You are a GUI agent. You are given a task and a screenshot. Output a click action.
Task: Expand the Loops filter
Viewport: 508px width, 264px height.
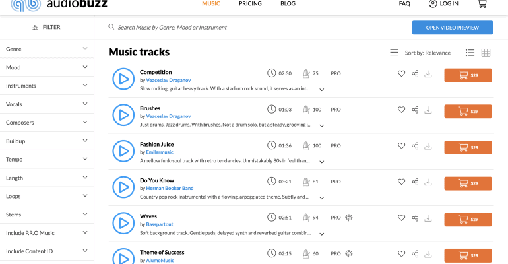(47, 196)
